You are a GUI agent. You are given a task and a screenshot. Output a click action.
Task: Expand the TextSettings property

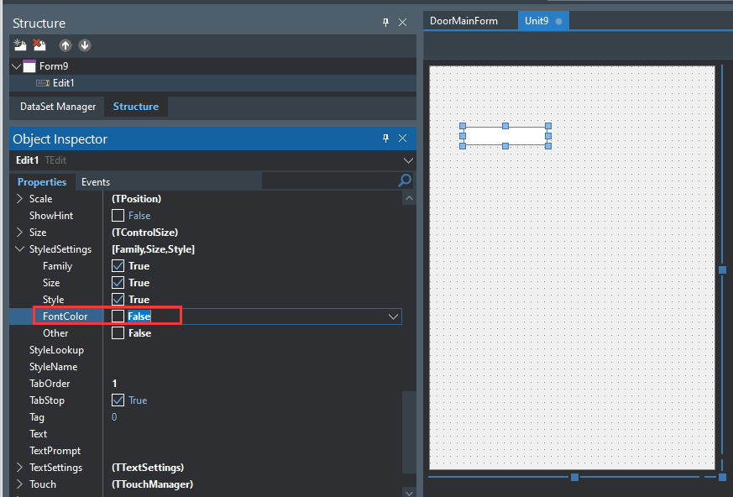[19, 468]
